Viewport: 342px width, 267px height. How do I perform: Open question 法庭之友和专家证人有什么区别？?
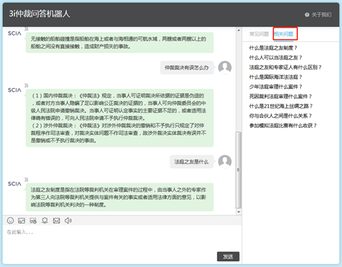(x=285, y=67)
